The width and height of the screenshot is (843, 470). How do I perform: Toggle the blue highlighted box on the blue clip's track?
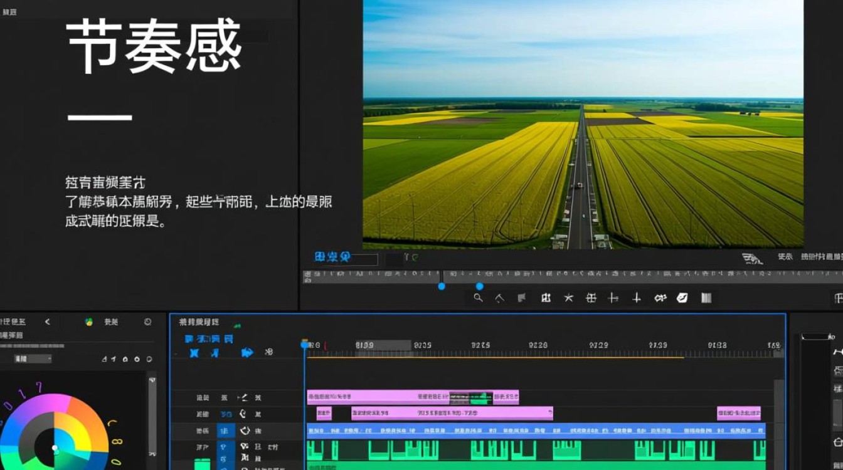tap(226, 431)
